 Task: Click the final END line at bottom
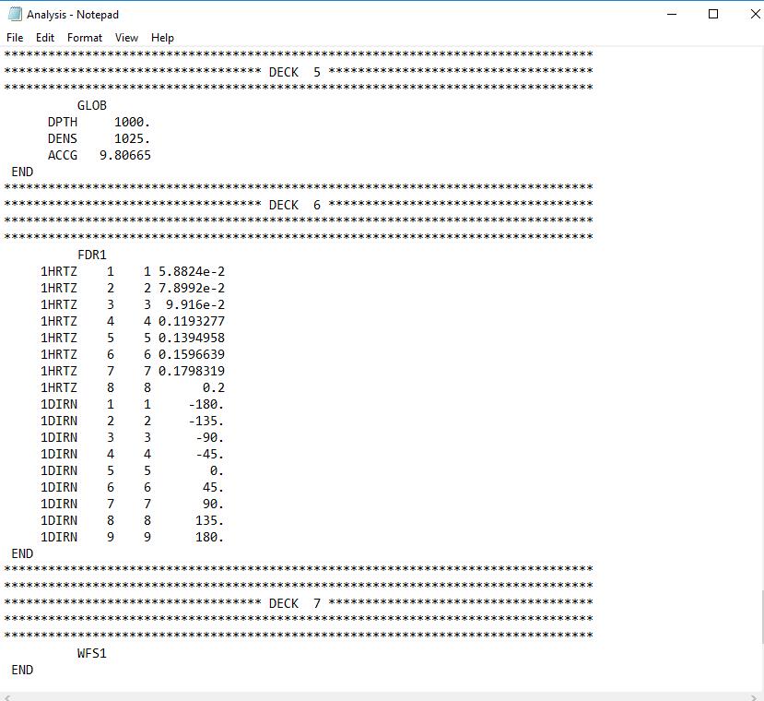[21, 670]
